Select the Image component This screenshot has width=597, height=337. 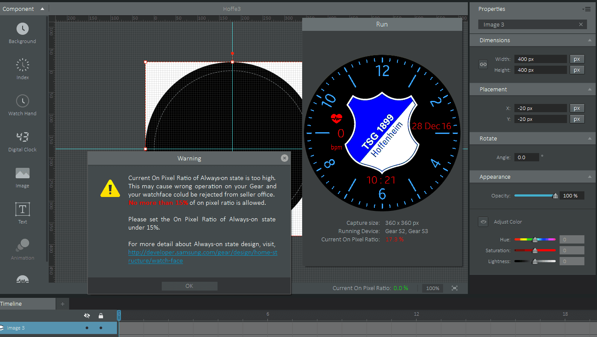(23, 177)
